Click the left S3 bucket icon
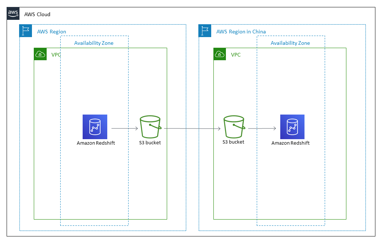Viewport: 382px width, 246px height. pos(150,126)
